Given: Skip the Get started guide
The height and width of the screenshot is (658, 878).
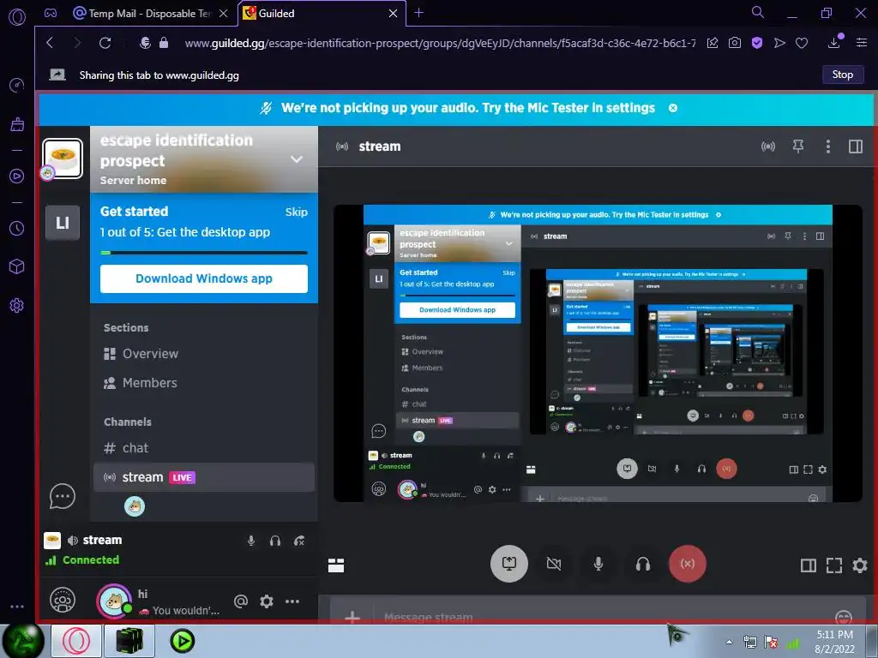Looking at the screenshot, I should tap(296, 212).
